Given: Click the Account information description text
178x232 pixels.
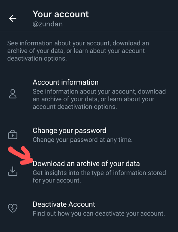Looking at the screenshot, I should point(99,99).
